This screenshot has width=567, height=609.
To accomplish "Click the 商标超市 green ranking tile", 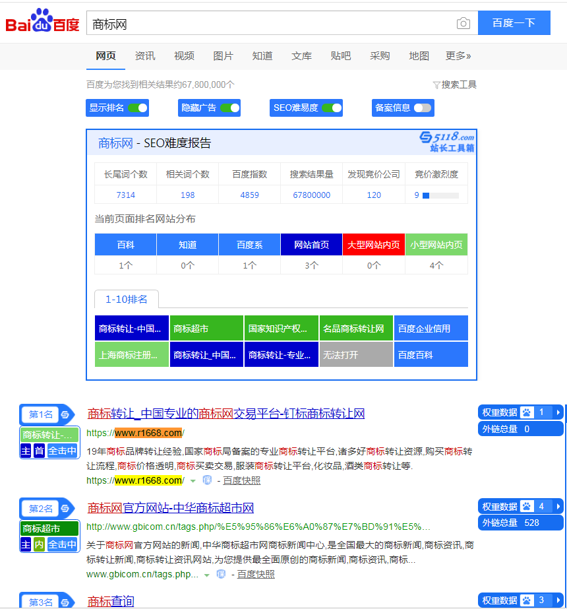I will (x=206, y=328).
